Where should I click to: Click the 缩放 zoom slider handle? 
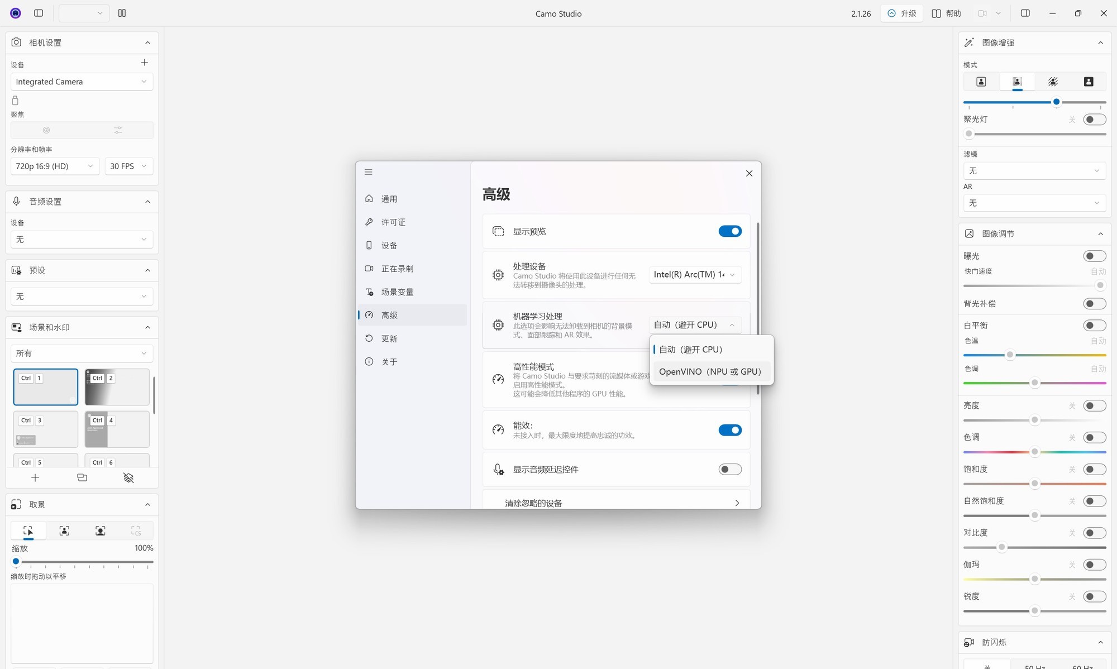coord(16,561)
